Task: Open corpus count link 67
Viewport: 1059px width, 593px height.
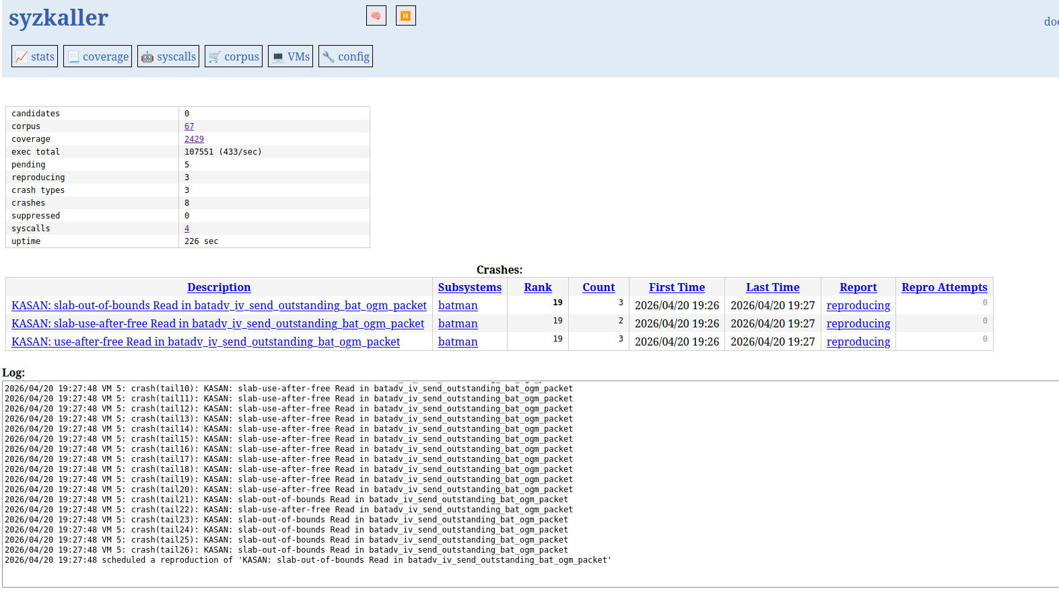Action: pos(189,126)
